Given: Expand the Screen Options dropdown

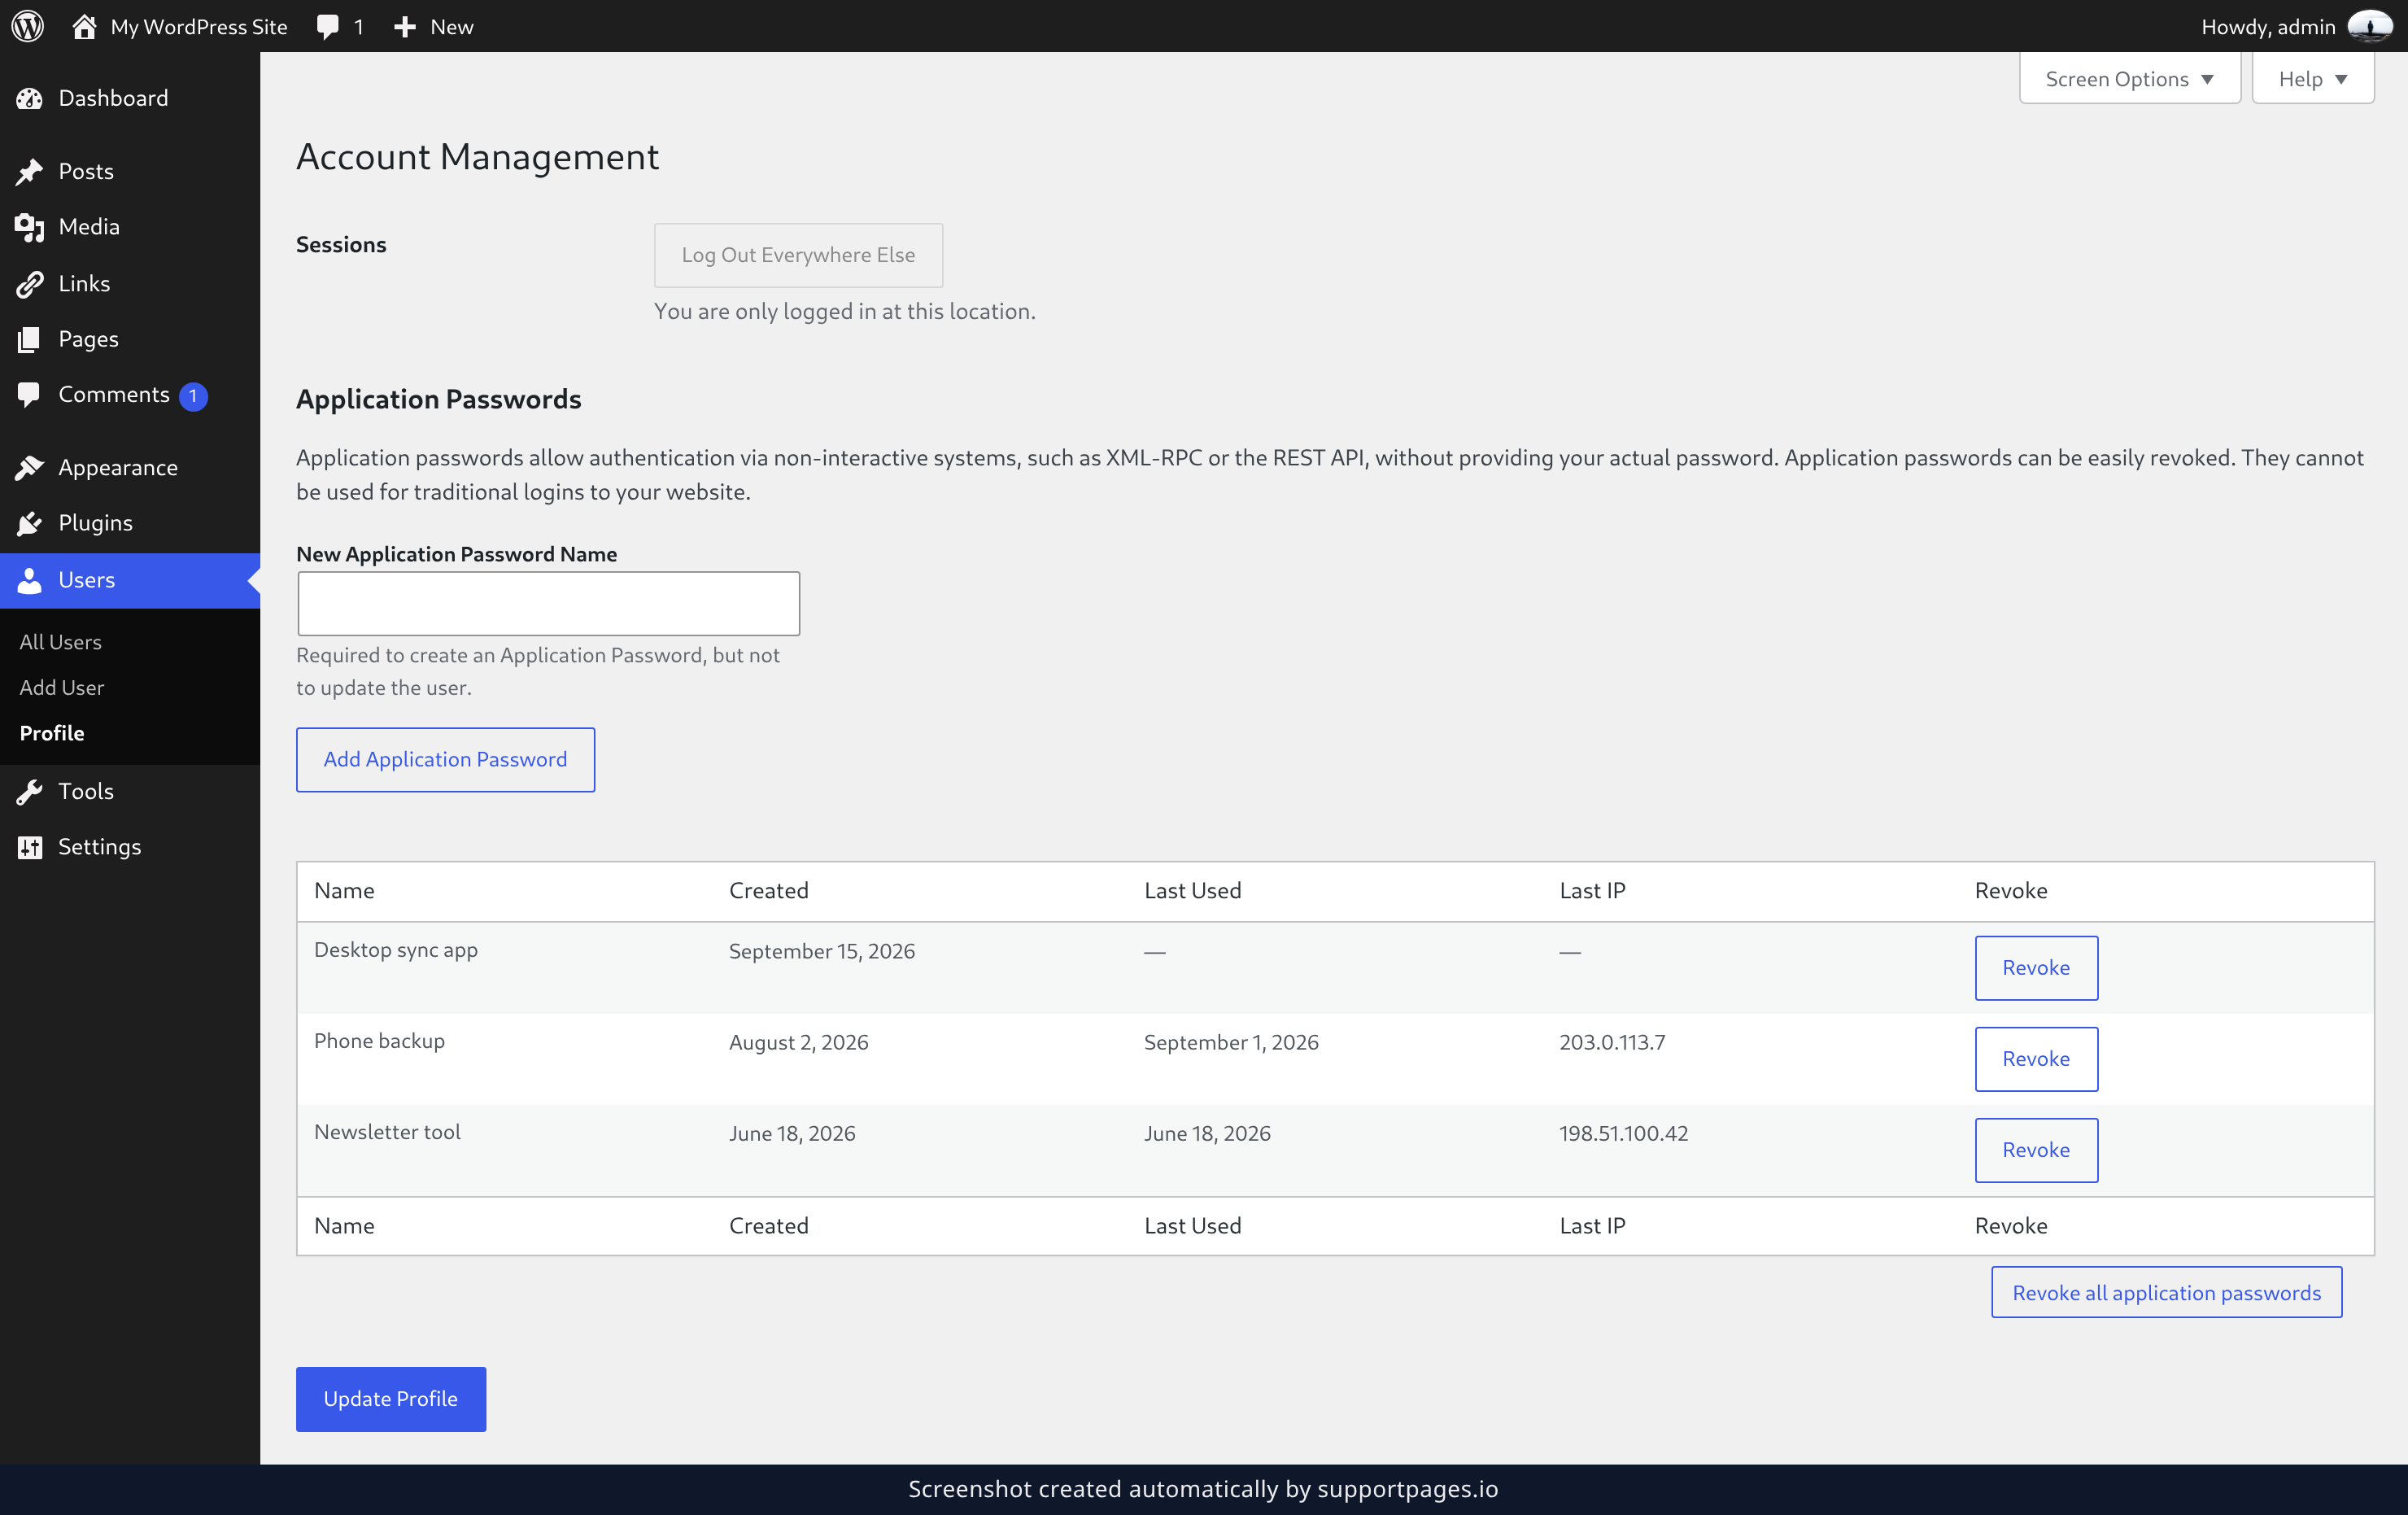Looking at the screenshot, I should tap(2129, 78).
